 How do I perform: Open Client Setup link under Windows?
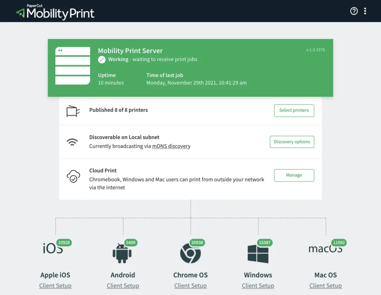point(258,286)
